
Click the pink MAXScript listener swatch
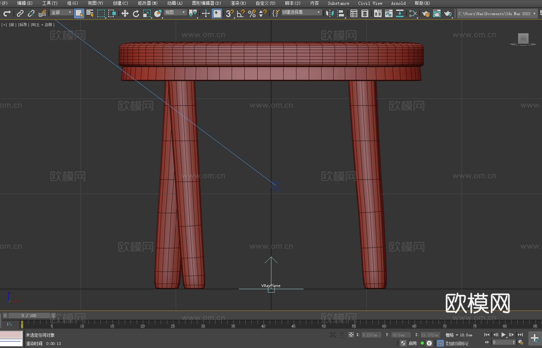11,335
